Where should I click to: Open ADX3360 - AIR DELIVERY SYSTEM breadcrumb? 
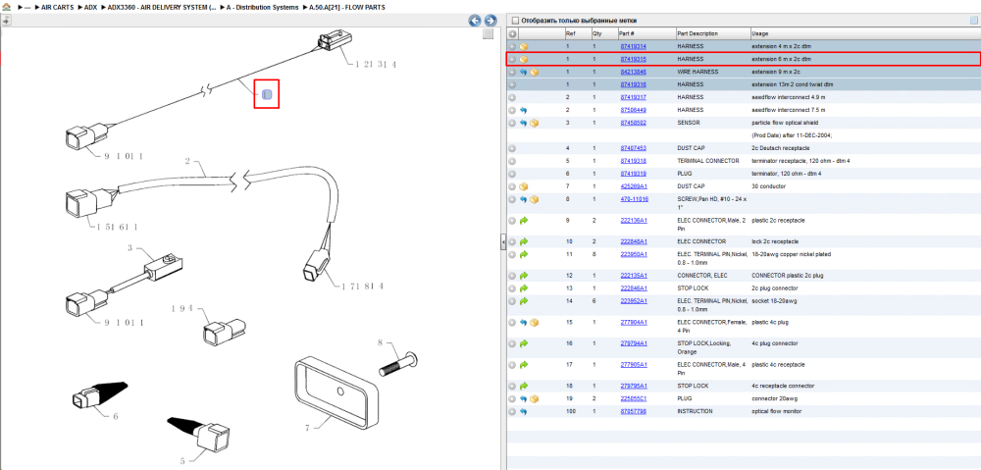pos(162,7)
